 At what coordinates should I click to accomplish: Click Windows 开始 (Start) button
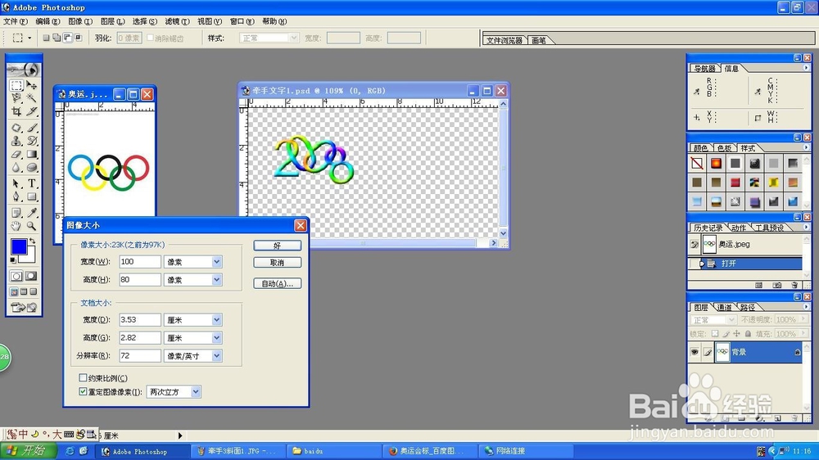click(x=29, y=451)
